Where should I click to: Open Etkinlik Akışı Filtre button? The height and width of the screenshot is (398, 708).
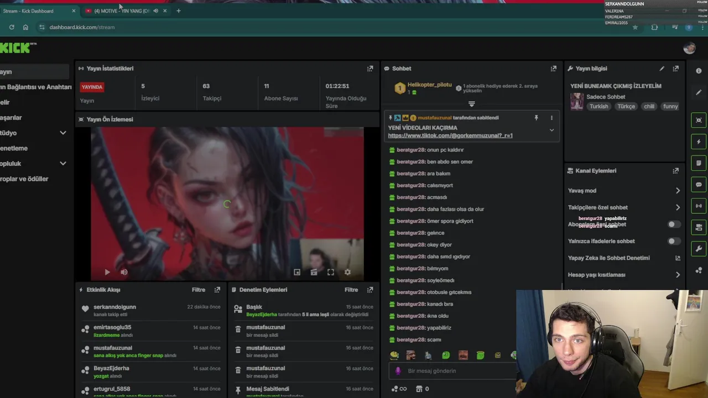[x=199, y=290]
